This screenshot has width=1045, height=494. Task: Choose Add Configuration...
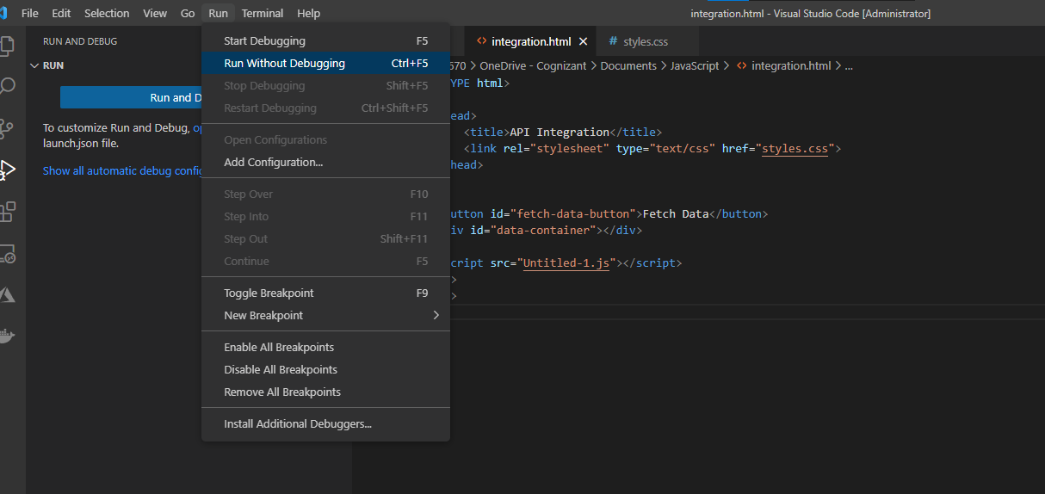coord(325,162)
